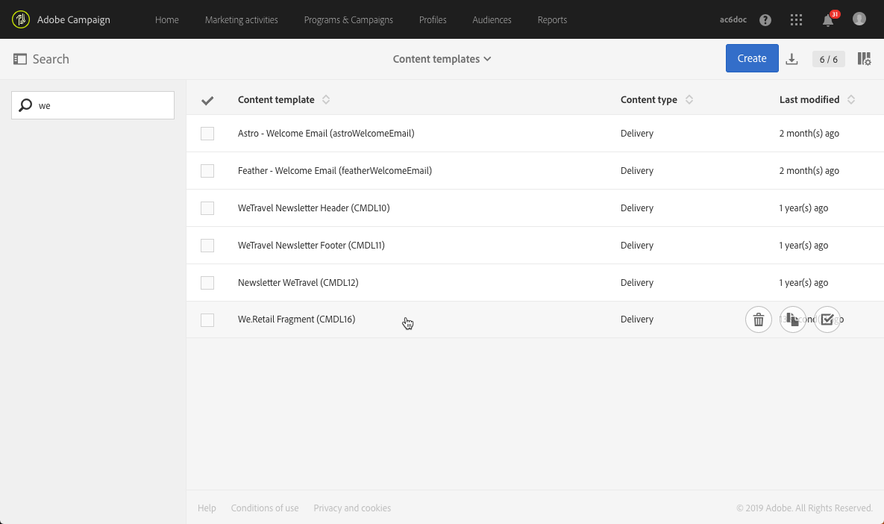Click the ac6doc instance name
The height and width of the screenshot is (524, 884).
pos(733,19)
